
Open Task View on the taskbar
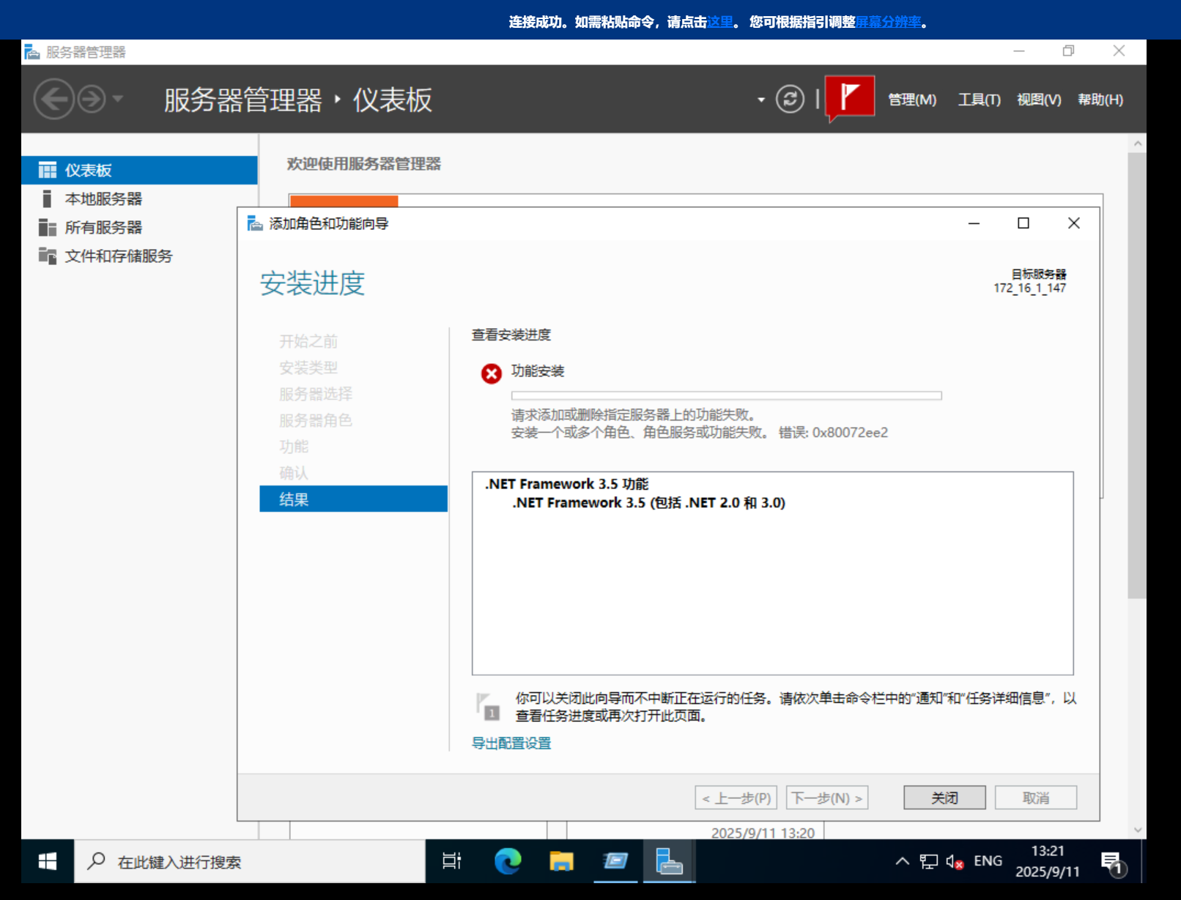[x=452, y=861]
